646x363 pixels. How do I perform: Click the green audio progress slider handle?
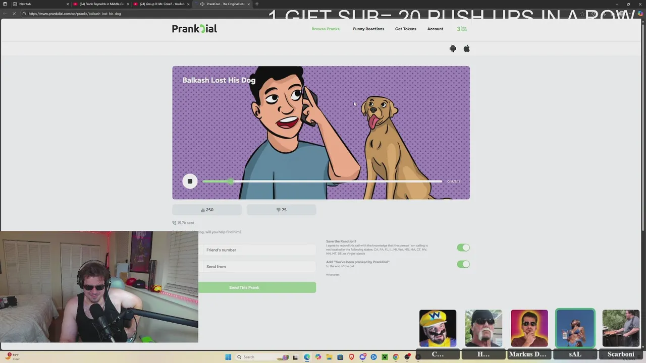pos(231,181)
